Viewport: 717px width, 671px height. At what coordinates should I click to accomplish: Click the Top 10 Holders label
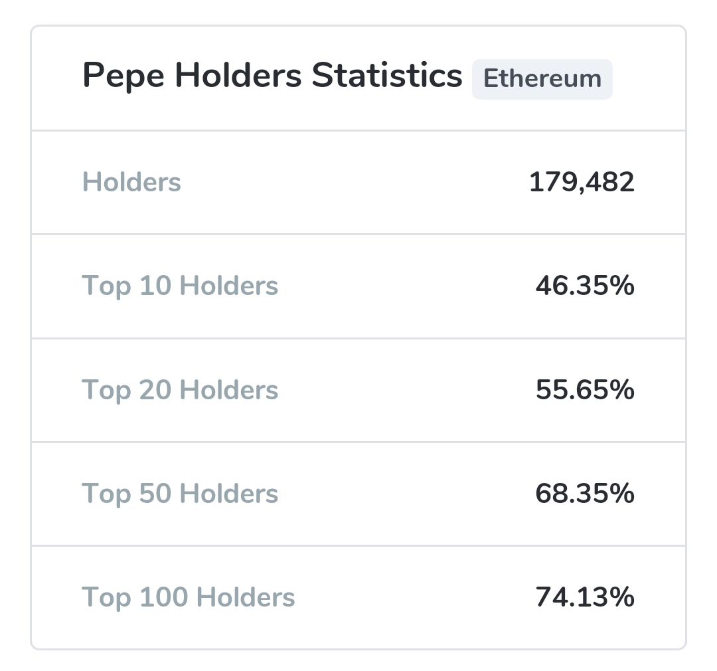180,286
